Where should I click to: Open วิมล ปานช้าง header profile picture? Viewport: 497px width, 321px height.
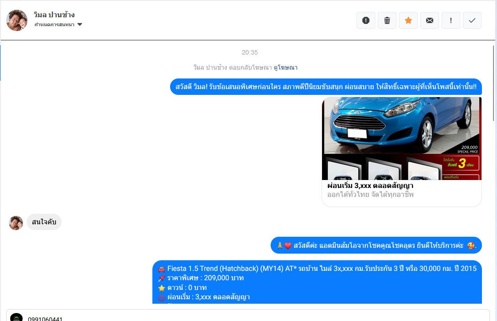pos(17,20)
